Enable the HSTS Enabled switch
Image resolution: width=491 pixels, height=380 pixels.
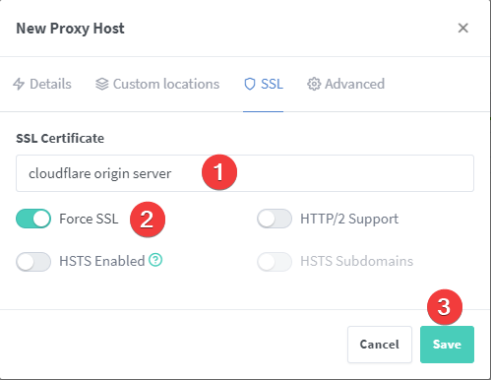(33, 262)
